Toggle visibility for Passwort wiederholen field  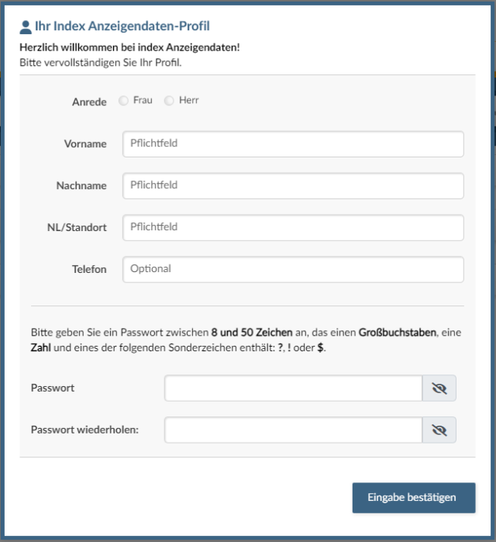439,430
